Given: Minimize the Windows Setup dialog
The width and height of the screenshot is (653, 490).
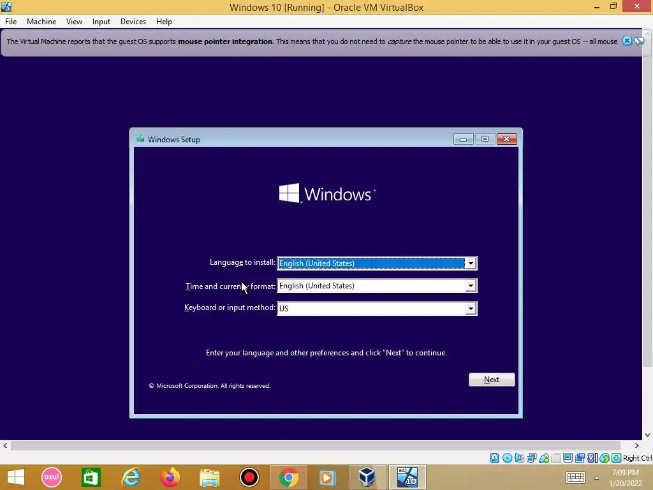Looking at the screenshot, I should 463,139.
